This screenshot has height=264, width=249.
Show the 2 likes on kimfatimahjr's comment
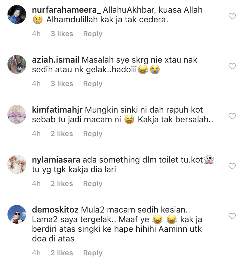pos(62,134)
